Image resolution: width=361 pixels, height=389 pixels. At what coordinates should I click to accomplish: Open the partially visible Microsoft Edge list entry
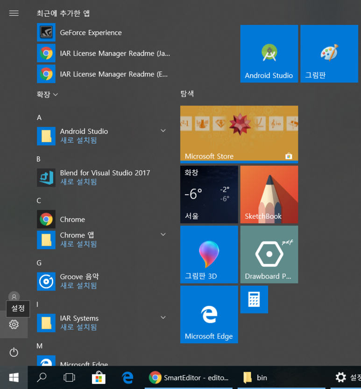(104, 360)
